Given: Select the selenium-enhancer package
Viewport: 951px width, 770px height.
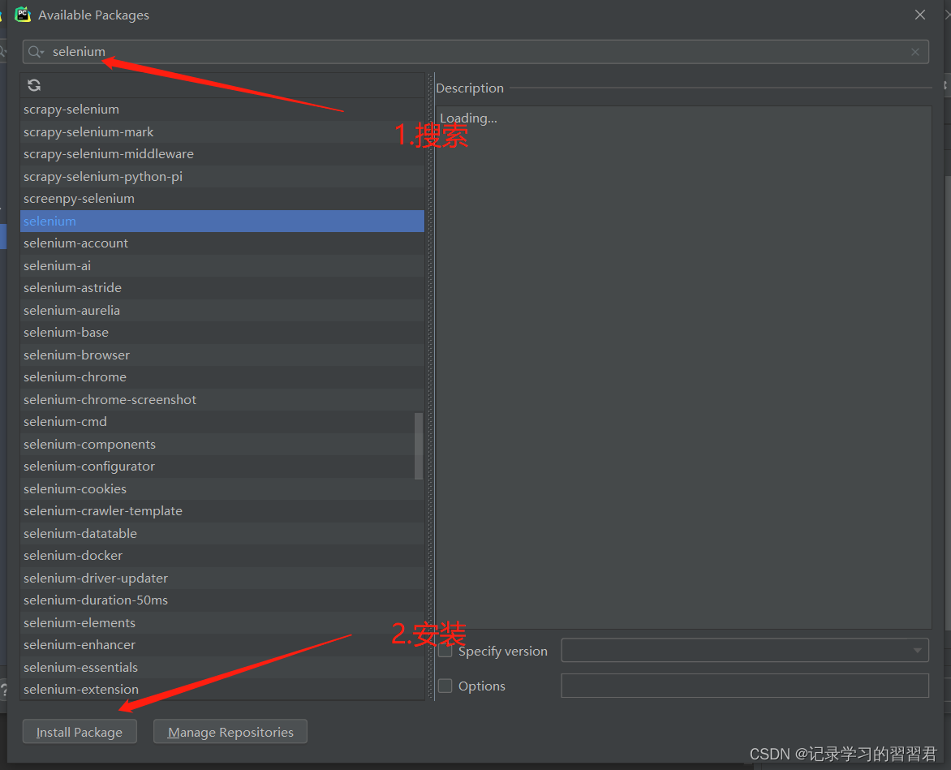Looking at the screenshot, I should tap(222, 645).
